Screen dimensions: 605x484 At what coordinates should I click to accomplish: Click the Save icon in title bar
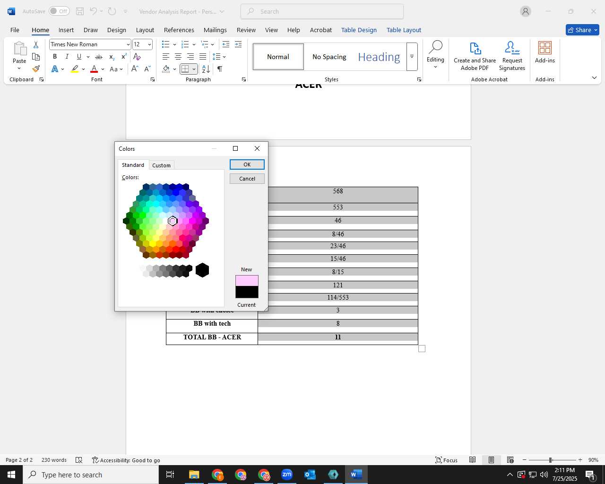click(x=80, y=11)
